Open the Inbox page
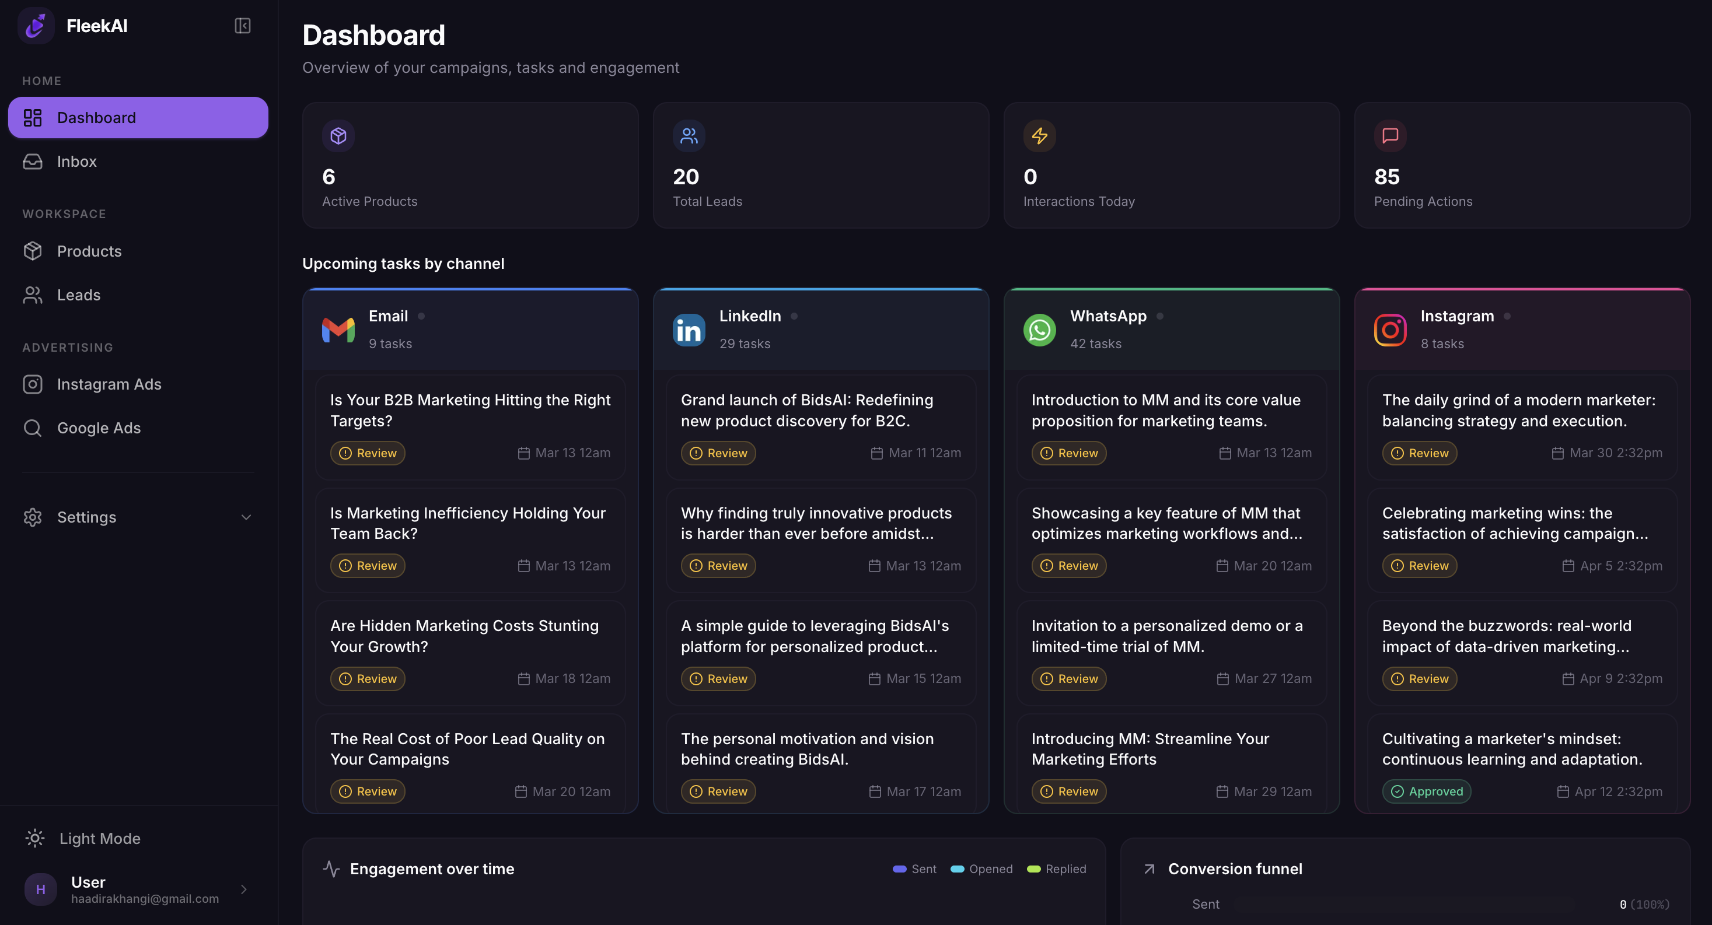The image size is (1712, 925). (138, 162)
